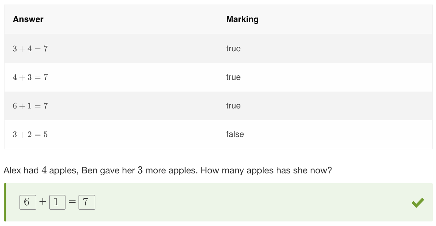Image resolution: width=436 pixels, height=226 pixels.
Task: Click the Marking column header
Action: point(242,19)
